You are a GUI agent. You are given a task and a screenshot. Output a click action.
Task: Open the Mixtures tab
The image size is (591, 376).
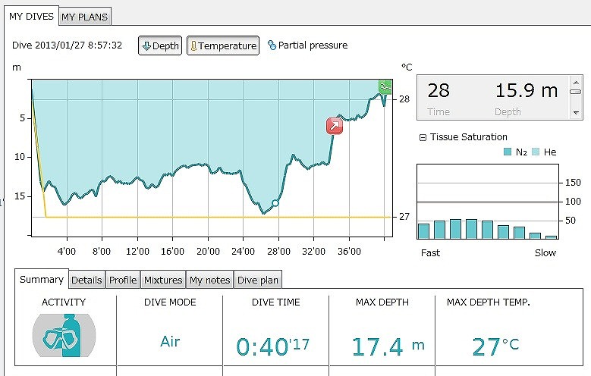pyautogui.click(x=163, y=280)
